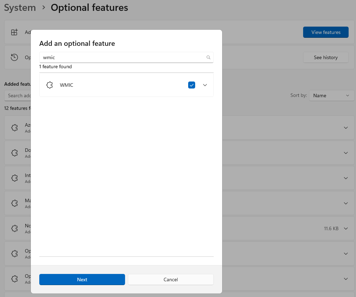The height and width of the screenshot is (297, 356).
Task: Click the Search added features field
Action: tap(18, 96)
